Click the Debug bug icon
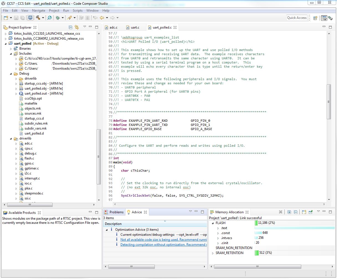This screenshot has width=337, height=279. click(x=58, y=18)
